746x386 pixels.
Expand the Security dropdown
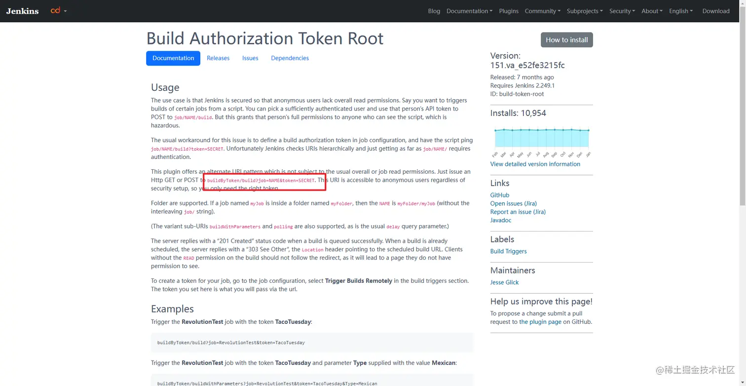click(622, 11)
